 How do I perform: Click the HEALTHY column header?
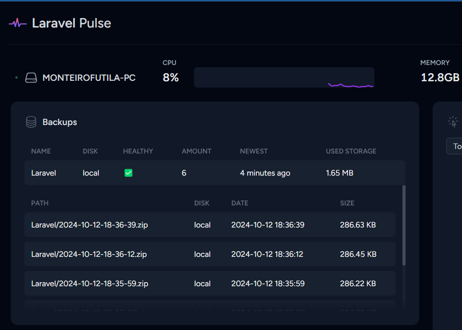click(138, 151)
